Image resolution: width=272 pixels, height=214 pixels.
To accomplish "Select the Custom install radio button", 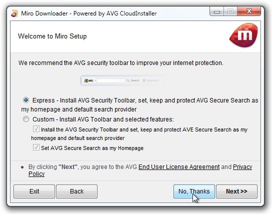I will [26, 119].
